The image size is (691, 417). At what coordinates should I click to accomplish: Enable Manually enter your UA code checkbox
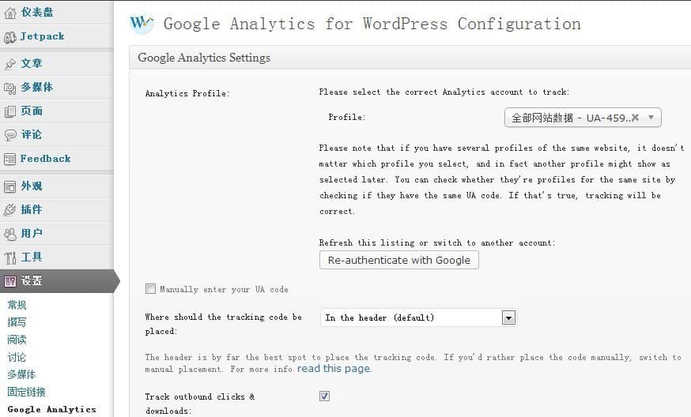point(150,289)
